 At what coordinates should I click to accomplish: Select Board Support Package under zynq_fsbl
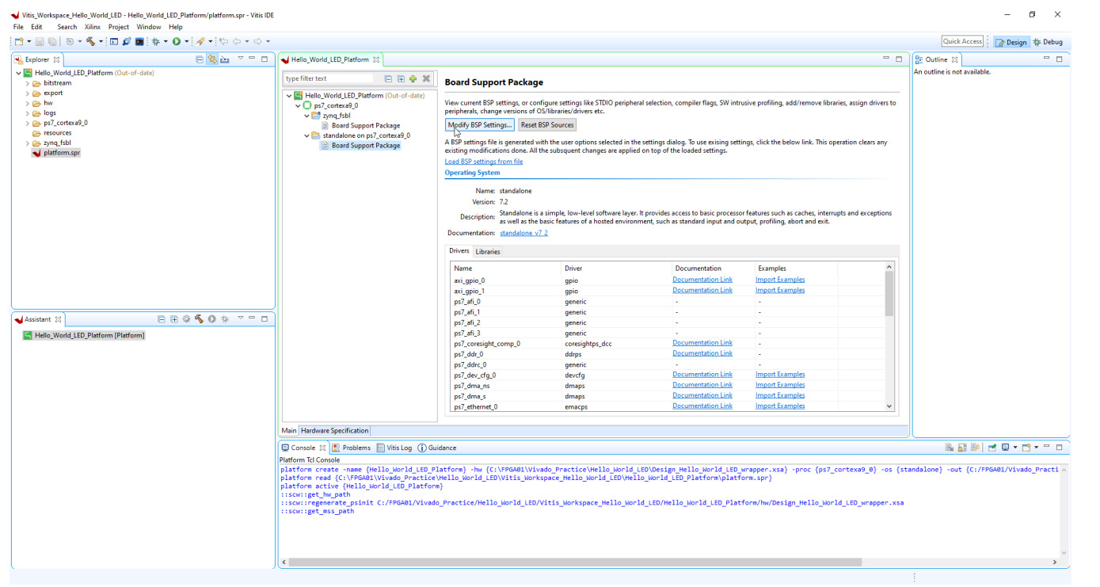360,126
